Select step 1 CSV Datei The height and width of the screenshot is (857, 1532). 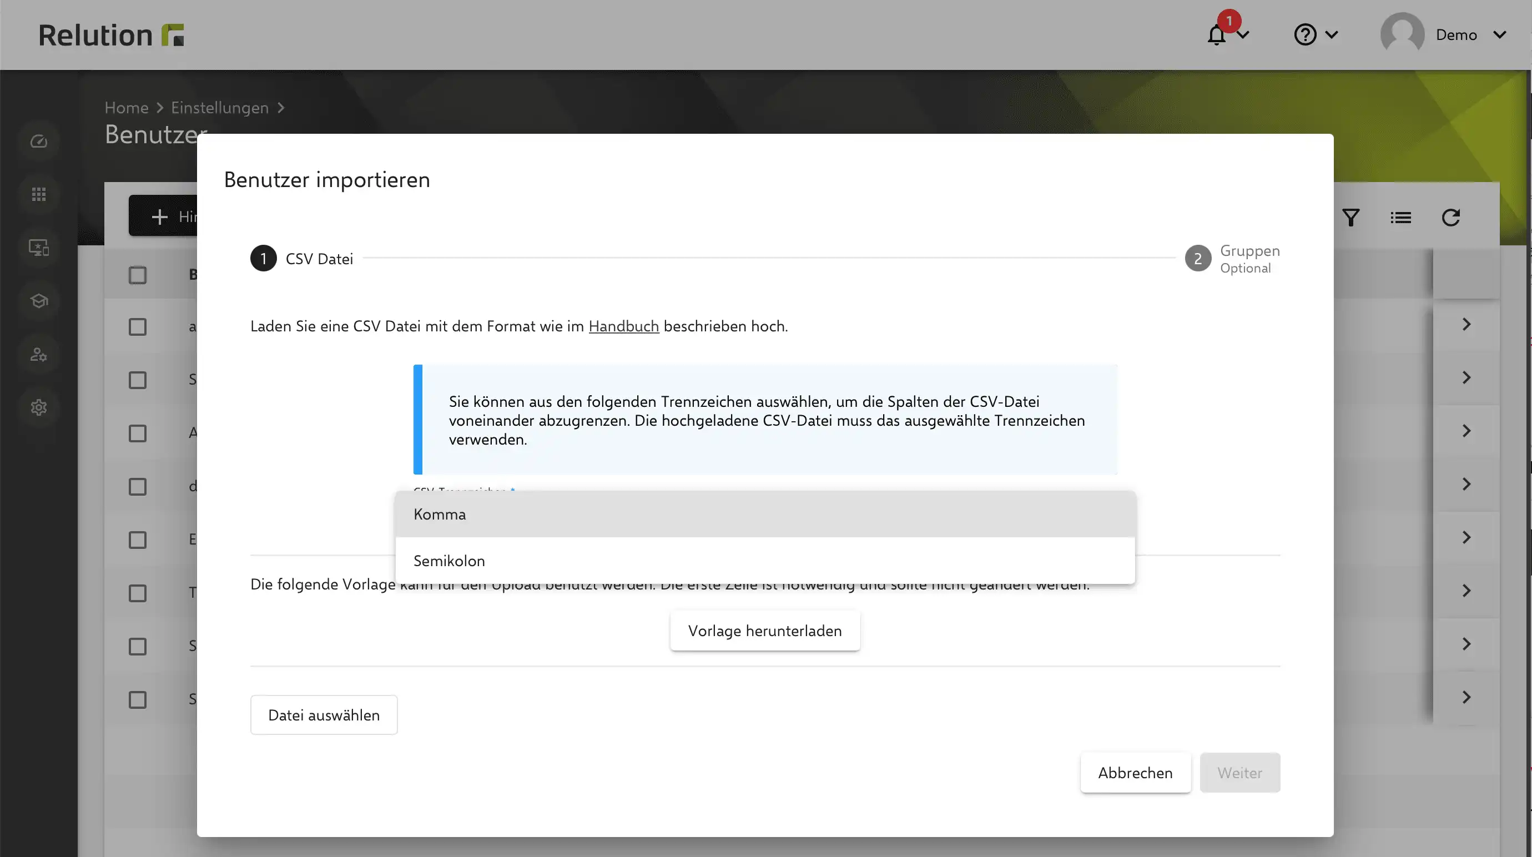301,258
